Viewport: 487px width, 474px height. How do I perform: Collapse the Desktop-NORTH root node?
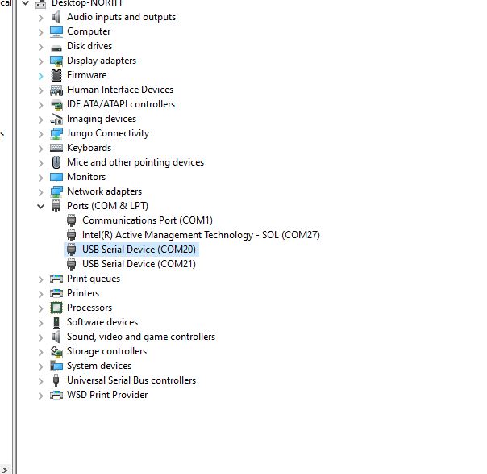coord(26,3)
